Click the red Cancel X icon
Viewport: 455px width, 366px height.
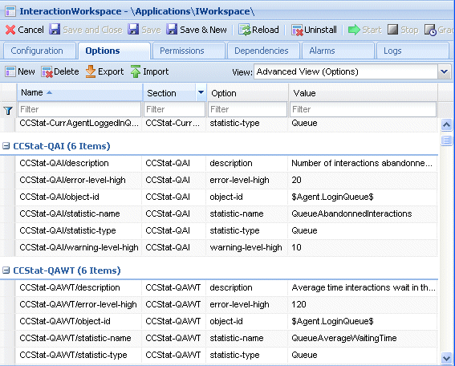(10, 30)
